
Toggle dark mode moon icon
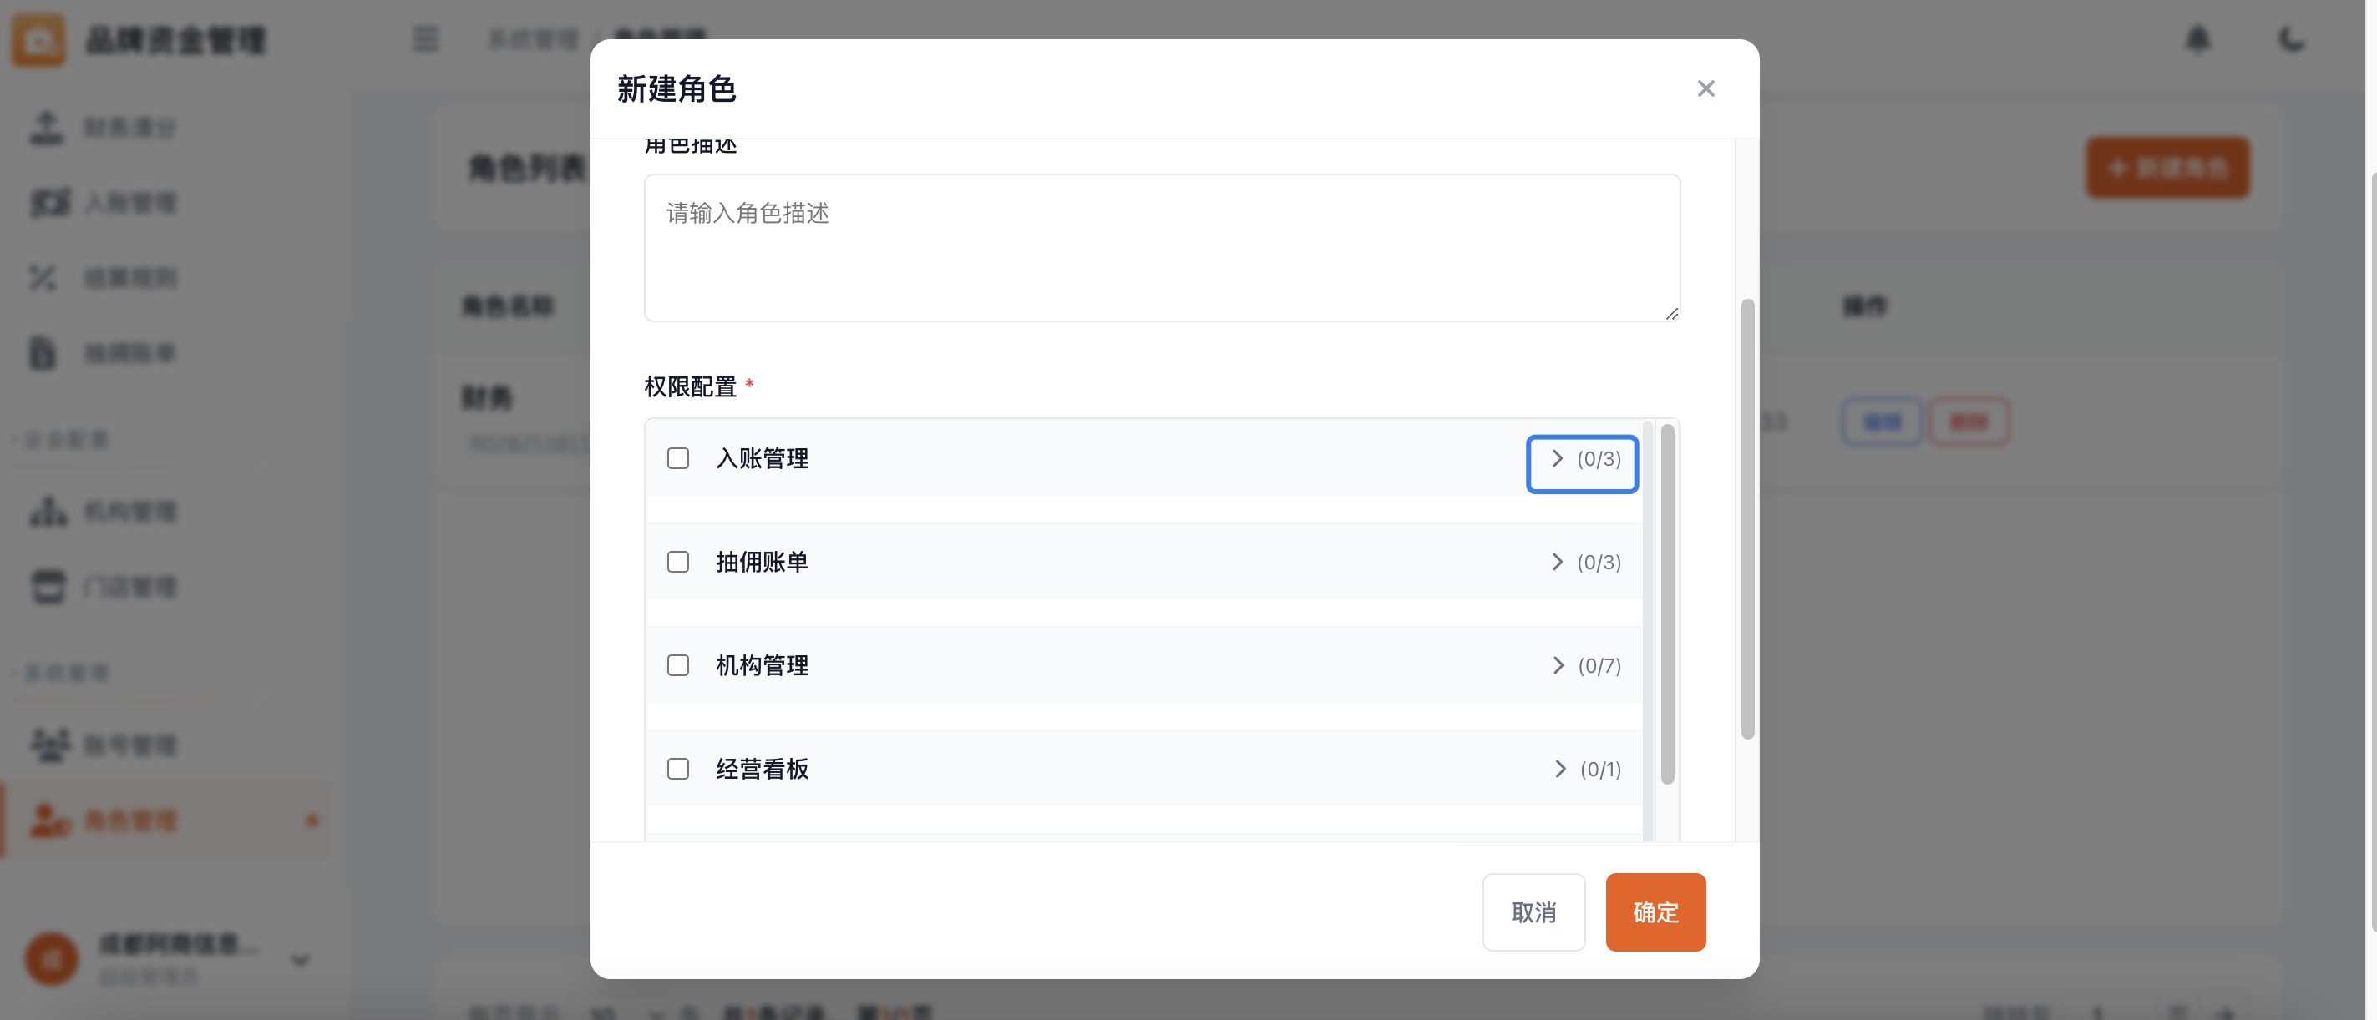click(x=2290, y=38)
